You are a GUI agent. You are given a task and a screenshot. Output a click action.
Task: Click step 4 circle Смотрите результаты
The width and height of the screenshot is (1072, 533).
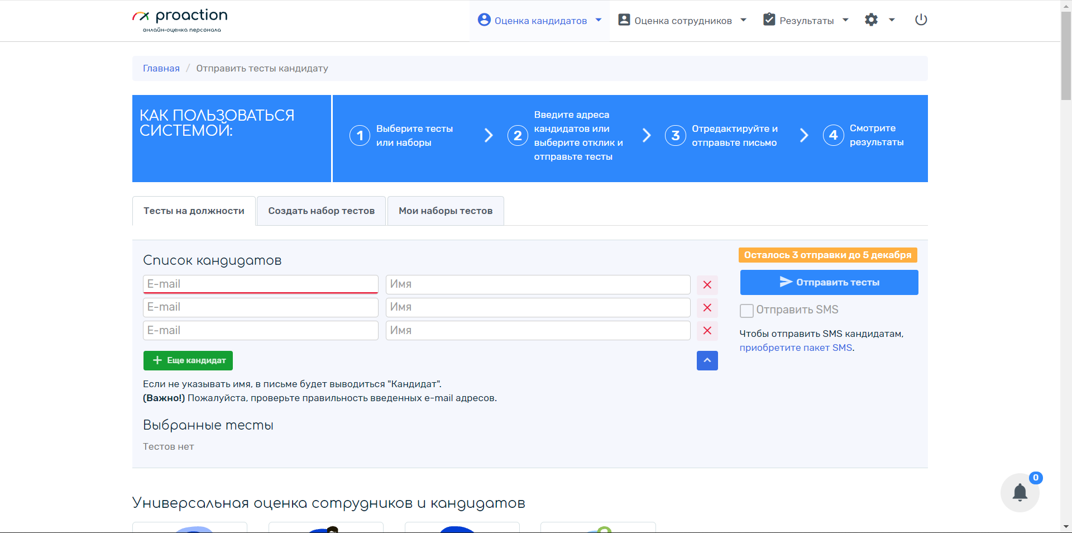[x=834, y=135]
